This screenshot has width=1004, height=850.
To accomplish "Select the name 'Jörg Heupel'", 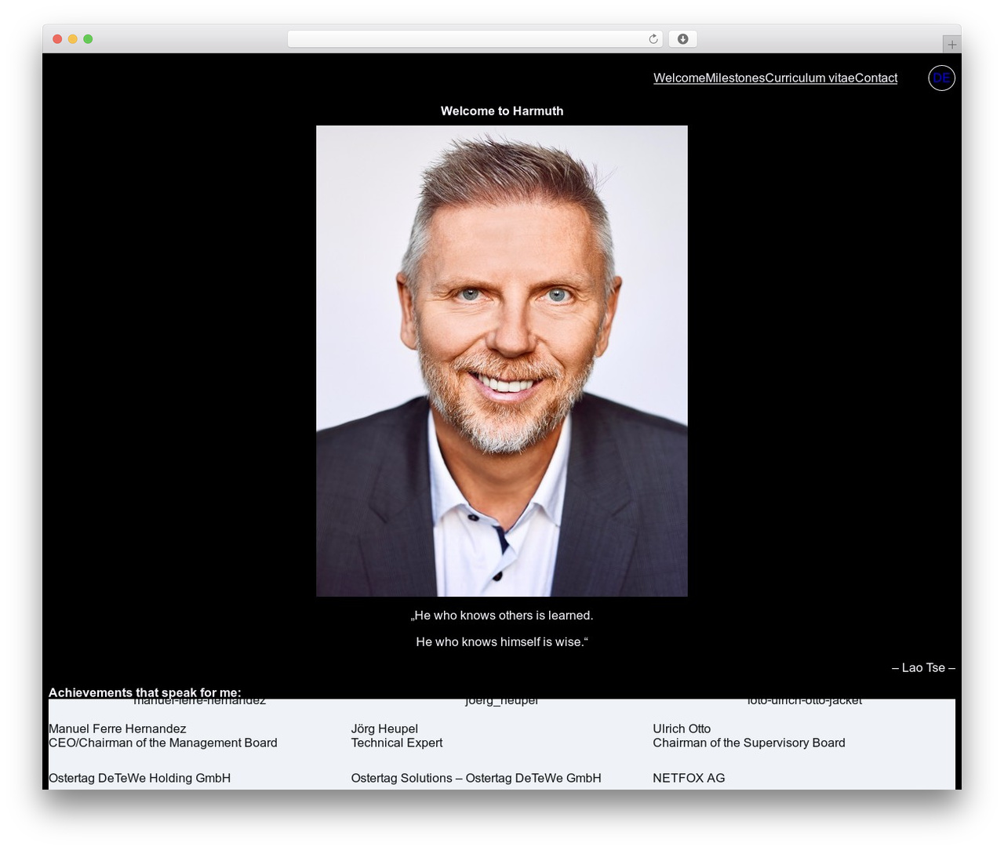I will coord(384,729).
